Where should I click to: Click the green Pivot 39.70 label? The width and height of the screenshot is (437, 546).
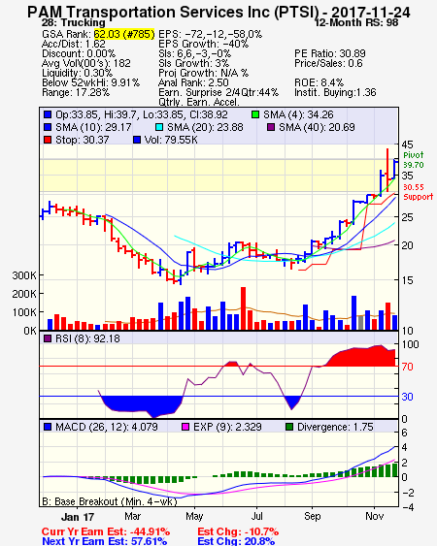[x=414, y=160]
